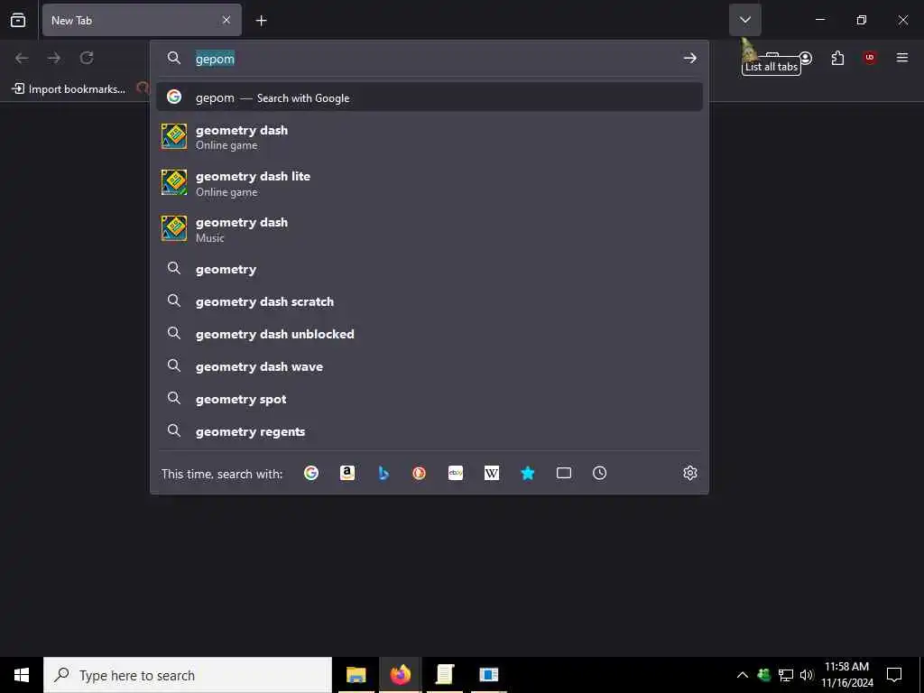The height and width of the screenshot is (693, 924).
Task: Search this time with Bing icon
Action: tap(383, 473)
